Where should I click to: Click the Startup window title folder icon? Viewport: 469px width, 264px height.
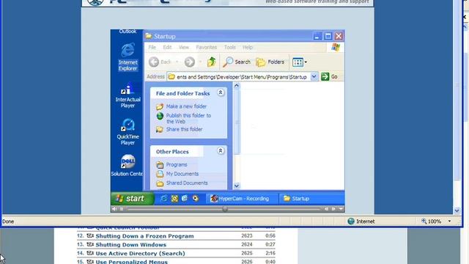[x=149, y=36]
